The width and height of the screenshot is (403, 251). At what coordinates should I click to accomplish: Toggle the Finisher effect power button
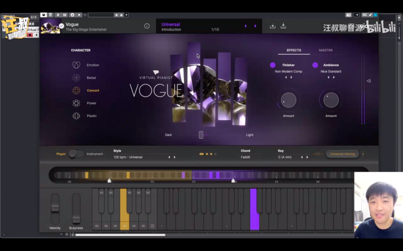(273, 65)
